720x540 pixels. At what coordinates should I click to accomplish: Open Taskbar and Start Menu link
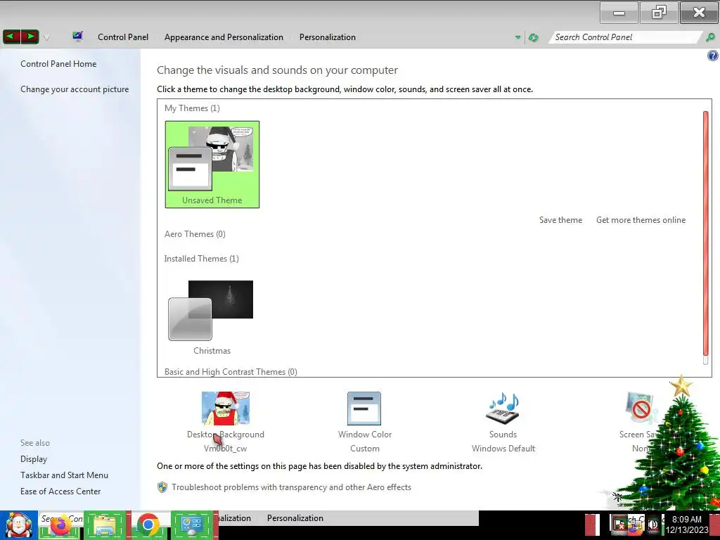click(64, 475)
